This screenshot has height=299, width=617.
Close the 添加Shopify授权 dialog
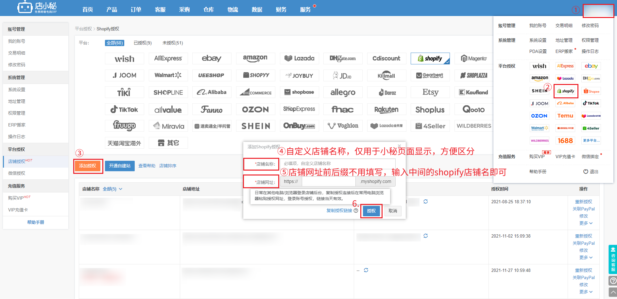pos(399,146)
